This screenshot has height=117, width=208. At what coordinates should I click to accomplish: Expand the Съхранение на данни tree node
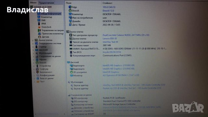[33, 56]
